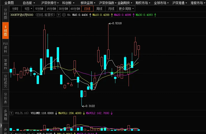
Task: Expand the 沪深京排行 dropdown
Action: point(50,3)
